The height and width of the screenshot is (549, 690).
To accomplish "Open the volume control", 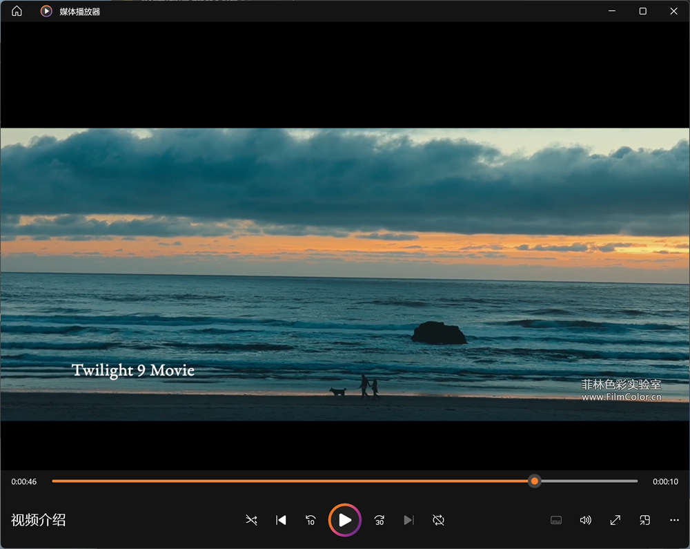I will coord(586,520).
